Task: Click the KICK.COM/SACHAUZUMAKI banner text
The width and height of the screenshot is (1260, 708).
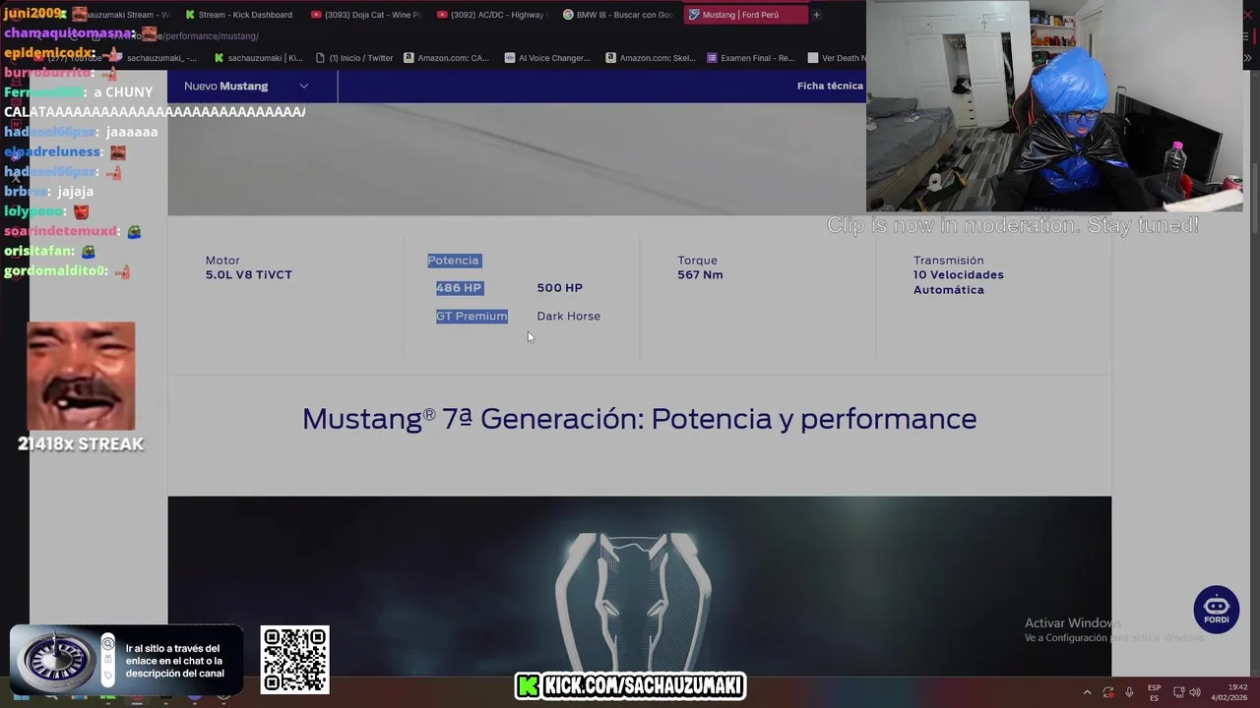Action: tap(644, 686)
